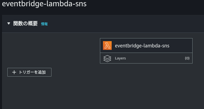Click the dark strip left of the panel
The height and width of the screenshot is (109, 204).
[1, 62]
